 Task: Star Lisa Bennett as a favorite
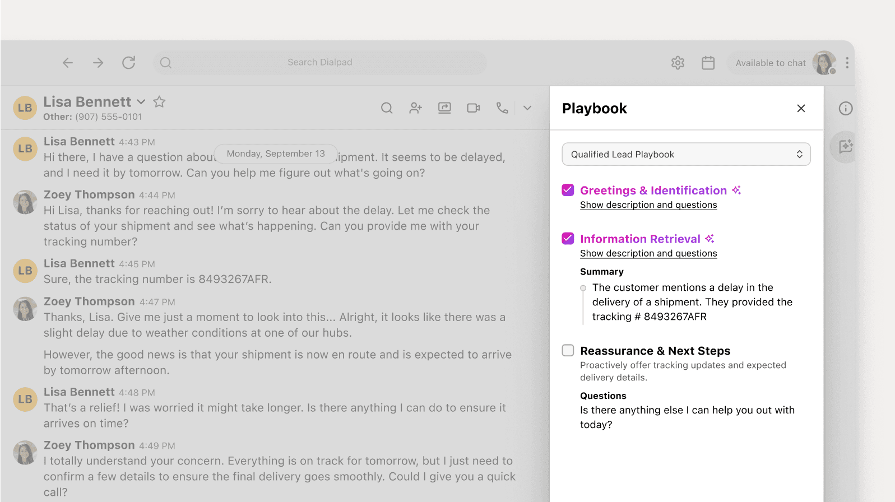pyautogui.click(x=159, y=102)
